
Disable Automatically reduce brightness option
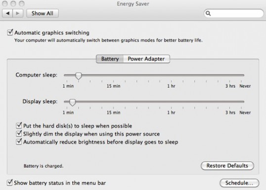19,142
